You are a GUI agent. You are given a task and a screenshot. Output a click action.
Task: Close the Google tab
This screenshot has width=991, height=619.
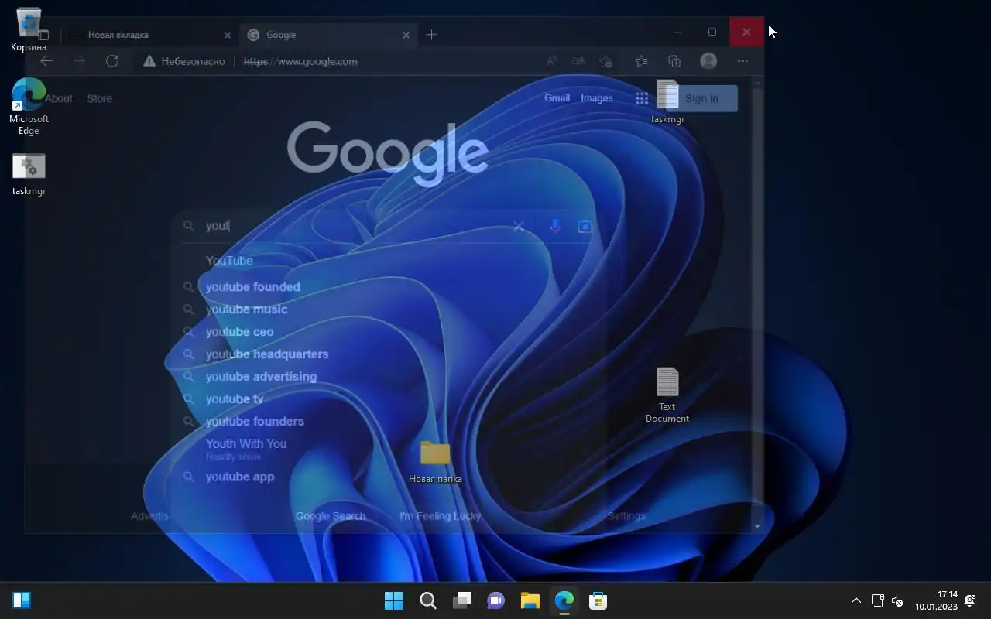coord(406,35)
